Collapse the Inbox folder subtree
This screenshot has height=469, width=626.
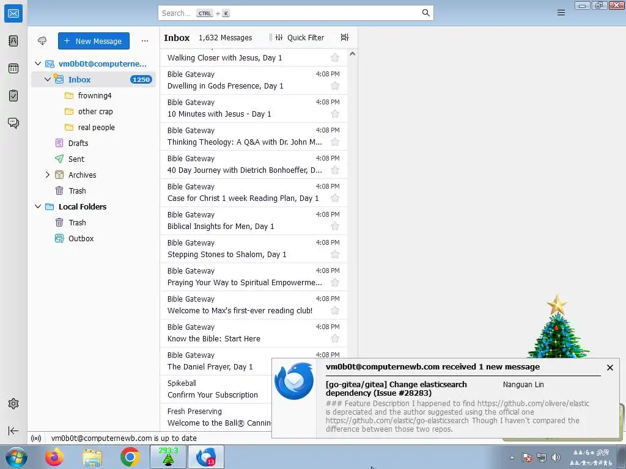pyautogui.click(x=48, y=79)
